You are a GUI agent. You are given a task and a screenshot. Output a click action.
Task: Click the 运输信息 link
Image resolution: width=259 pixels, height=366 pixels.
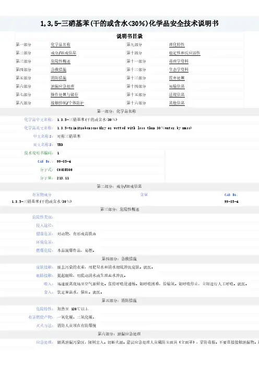point(176,86)
